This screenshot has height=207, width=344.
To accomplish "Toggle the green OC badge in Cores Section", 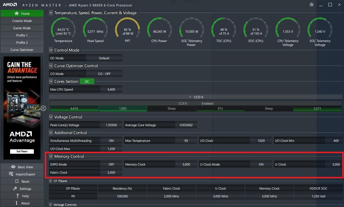I will click(x=87, y=81).
